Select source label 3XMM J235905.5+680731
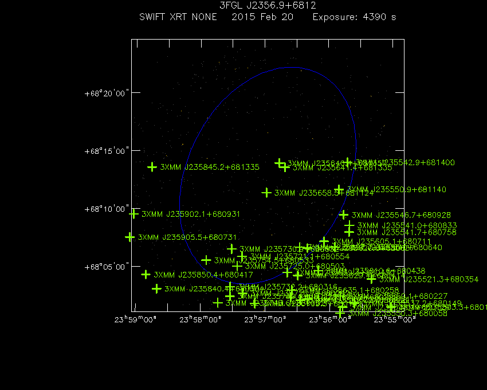Viewport: 487px width, 390px height. (187, 237)
